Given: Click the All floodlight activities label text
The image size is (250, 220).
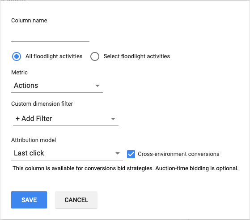Looking at the screenshot, I should [x=54, y=56].
